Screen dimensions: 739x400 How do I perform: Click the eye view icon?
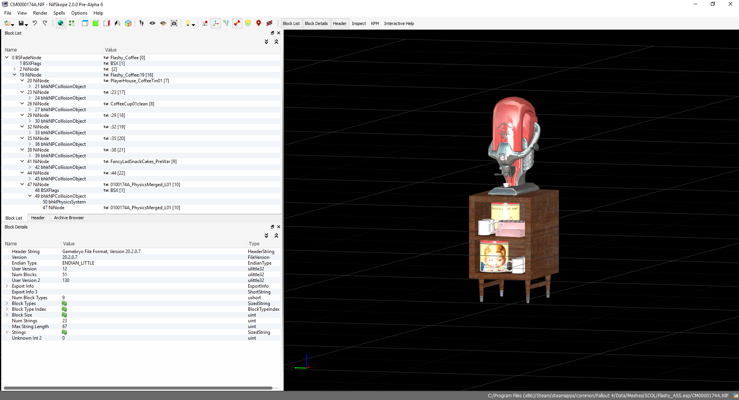[x=152, y=23]
